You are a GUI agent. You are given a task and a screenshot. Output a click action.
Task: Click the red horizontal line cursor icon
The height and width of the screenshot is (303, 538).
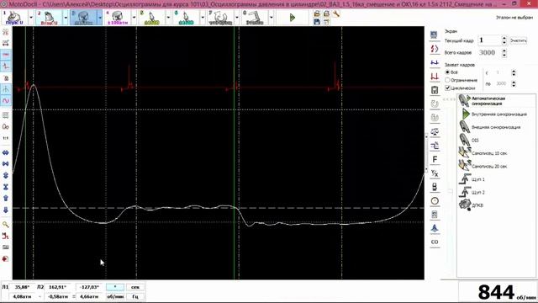[6, 55]
